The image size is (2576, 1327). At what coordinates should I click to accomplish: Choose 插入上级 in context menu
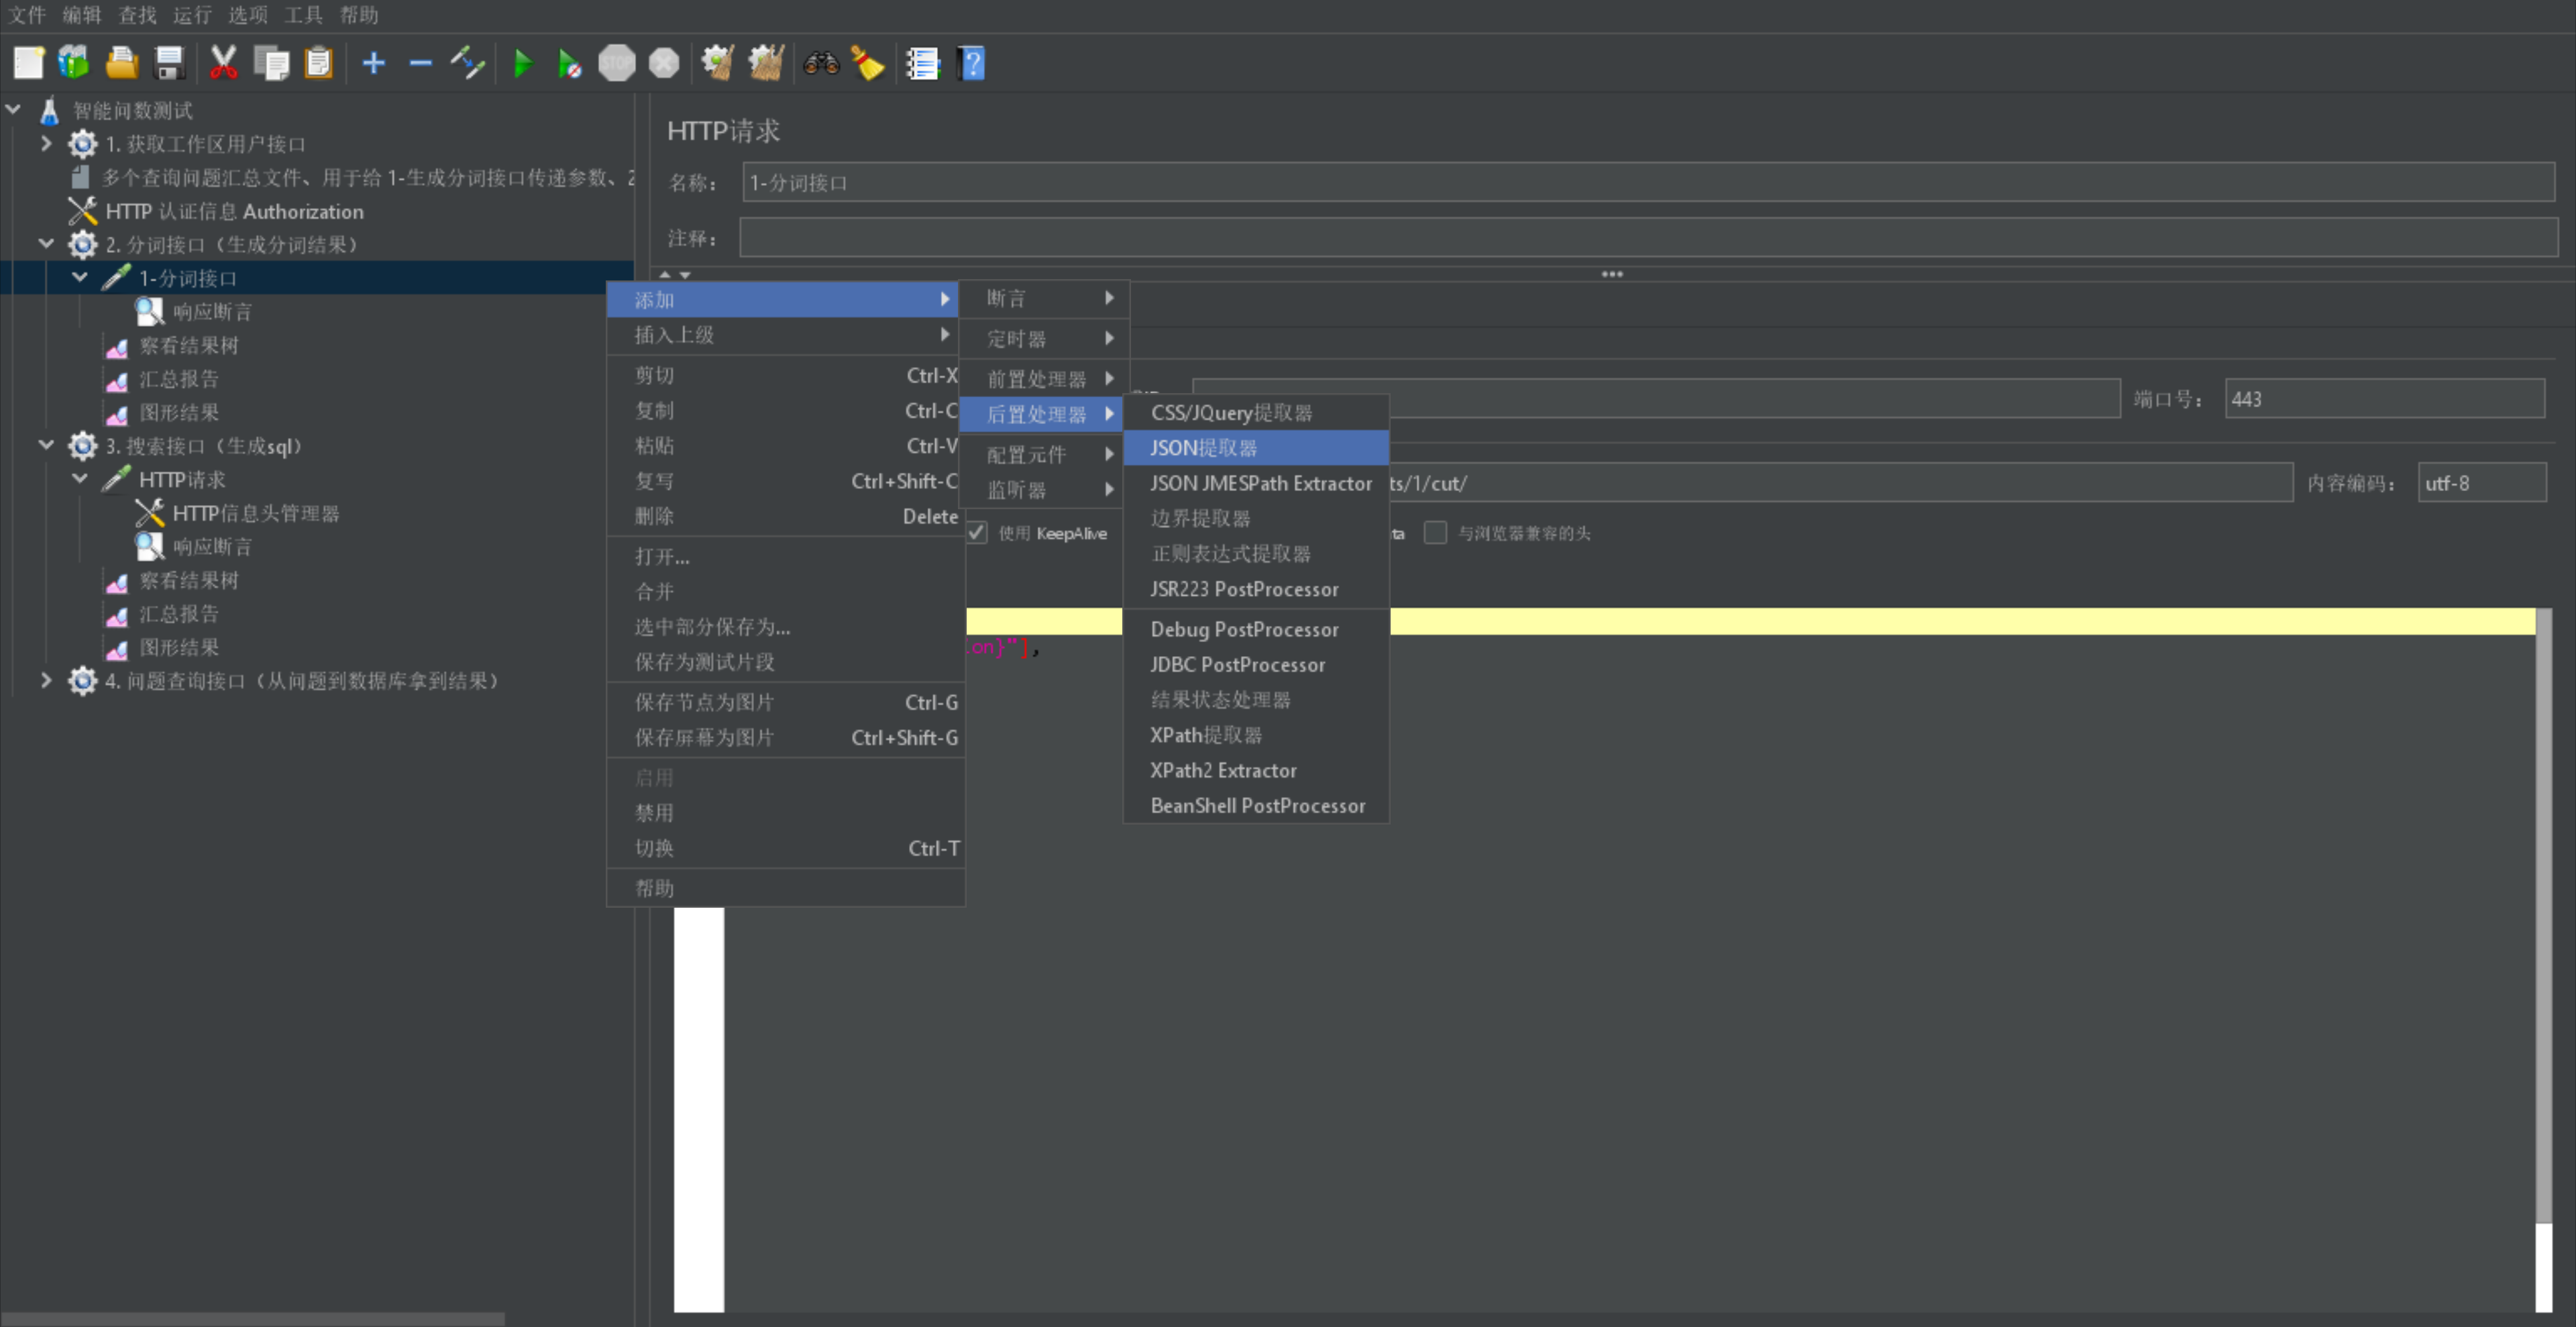point(785,335)
